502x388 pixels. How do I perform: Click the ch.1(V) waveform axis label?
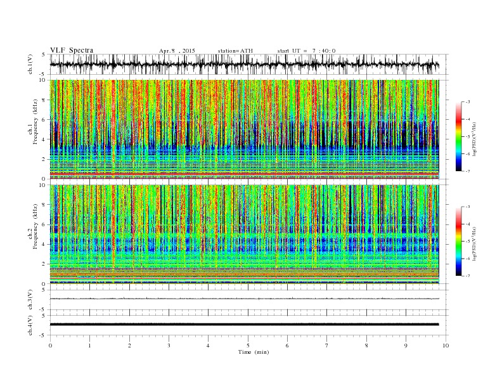click(30, 65)
